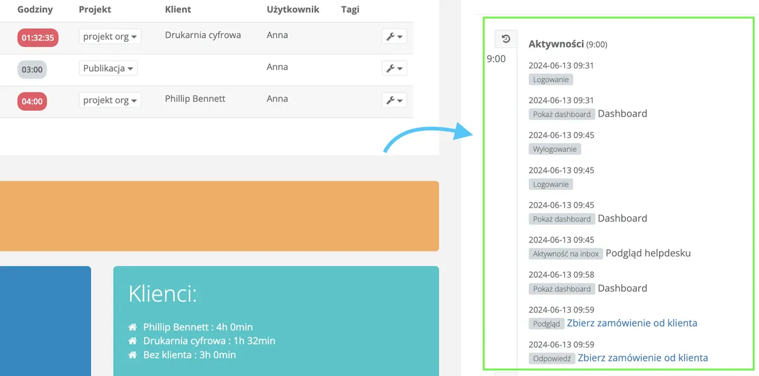Click the house icon beside Phillip Bennett : 4h 0min
This screenshot has height=376, width=759.
(x=133, y=327)
